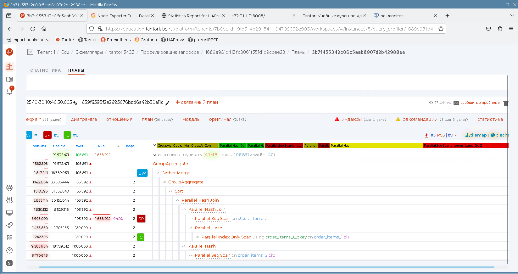This screenshot has height=274, width=518.
Task: Open the sliders configuration icon in sidebar
Action: [9, 200]
